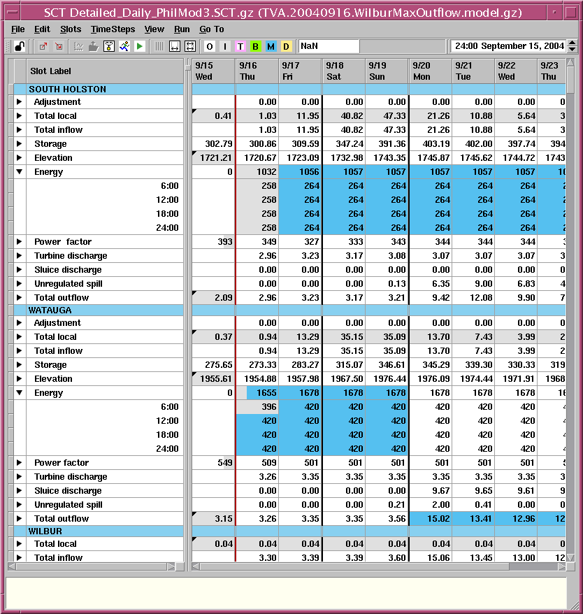Select South Holston Energy cell 1032
The image size is (583, 614).
pos(257,172)
